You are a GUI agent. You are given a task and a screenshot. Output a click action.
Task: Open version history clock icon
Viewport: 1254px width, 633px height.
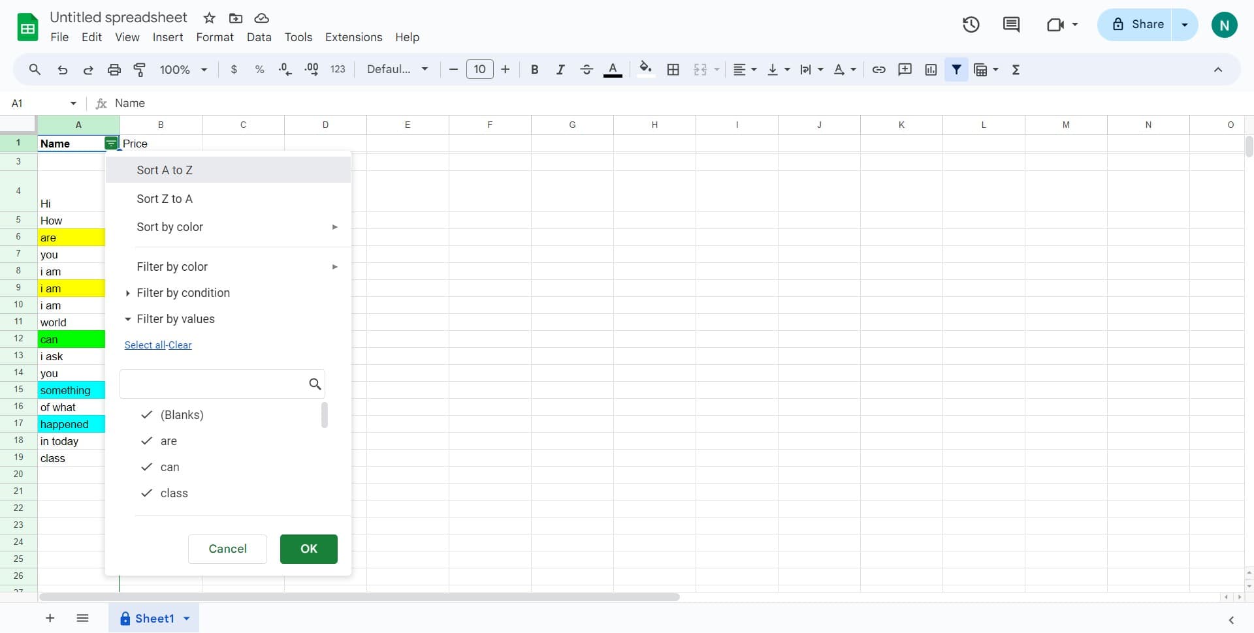pos(971,25)
